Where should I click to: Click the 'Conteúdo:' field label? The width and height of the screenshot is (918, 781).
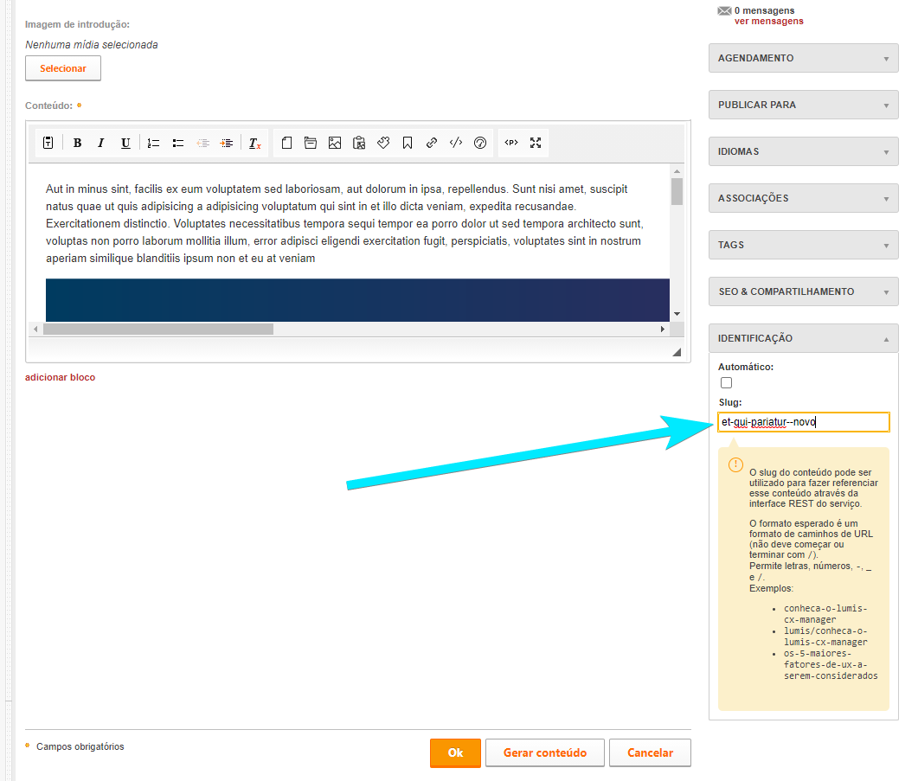pos(48,106)
